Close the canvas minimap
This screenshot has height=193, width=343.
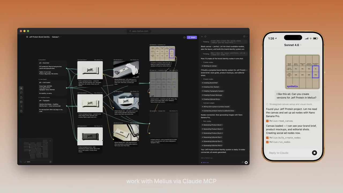coord(50,140)
